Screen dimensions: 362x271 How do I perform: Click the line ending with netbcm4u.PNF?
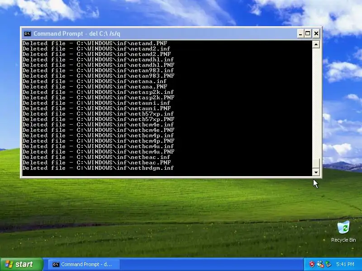tap(98, 152)
